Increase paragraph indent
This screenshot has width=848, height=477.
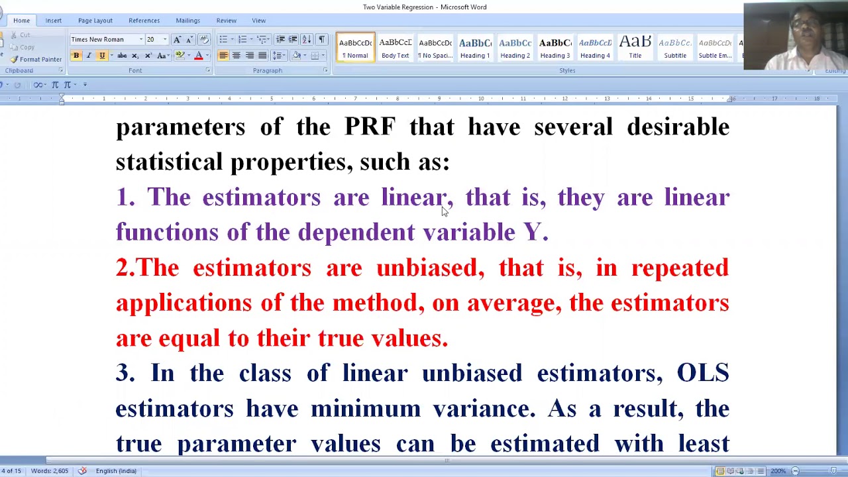pos(293,40)
